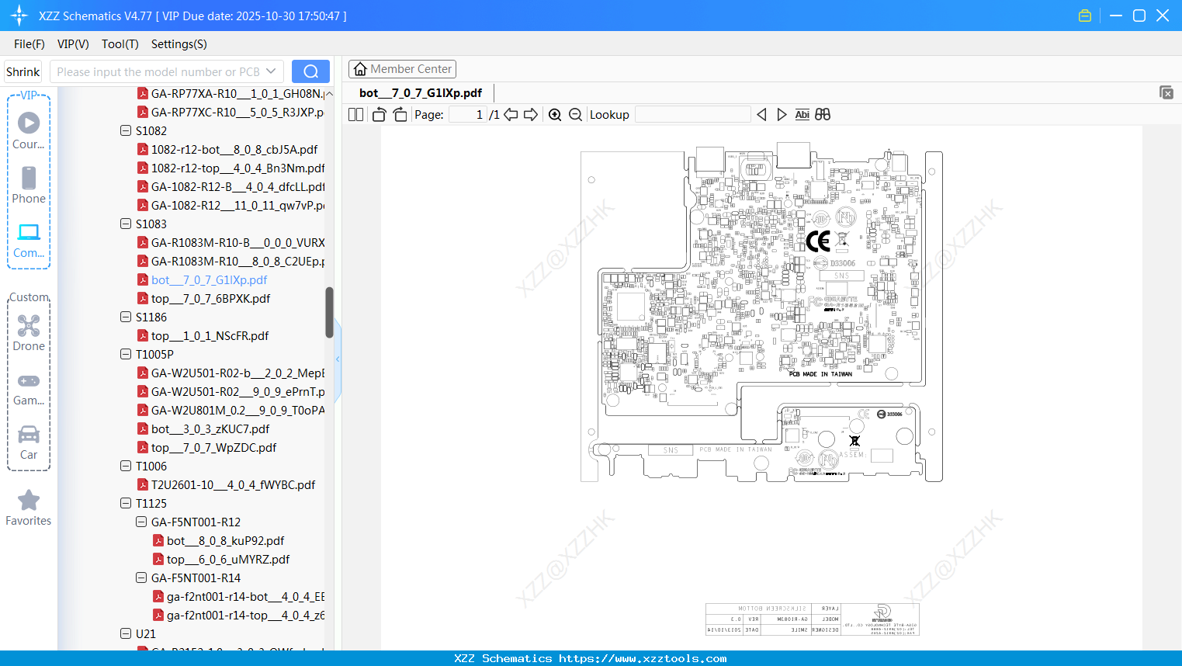1182x666 pixels.
Task: Open the model number dropdown arrow
Action: [271, 71]
